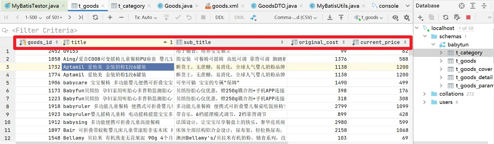
Task: Open compare data icon
Action: [x=253, y=18]
